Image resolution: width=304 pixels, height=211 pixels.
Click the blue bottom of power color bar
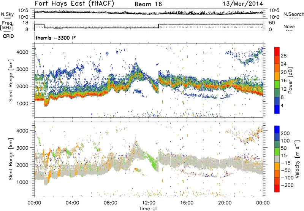tap(277, 109)
